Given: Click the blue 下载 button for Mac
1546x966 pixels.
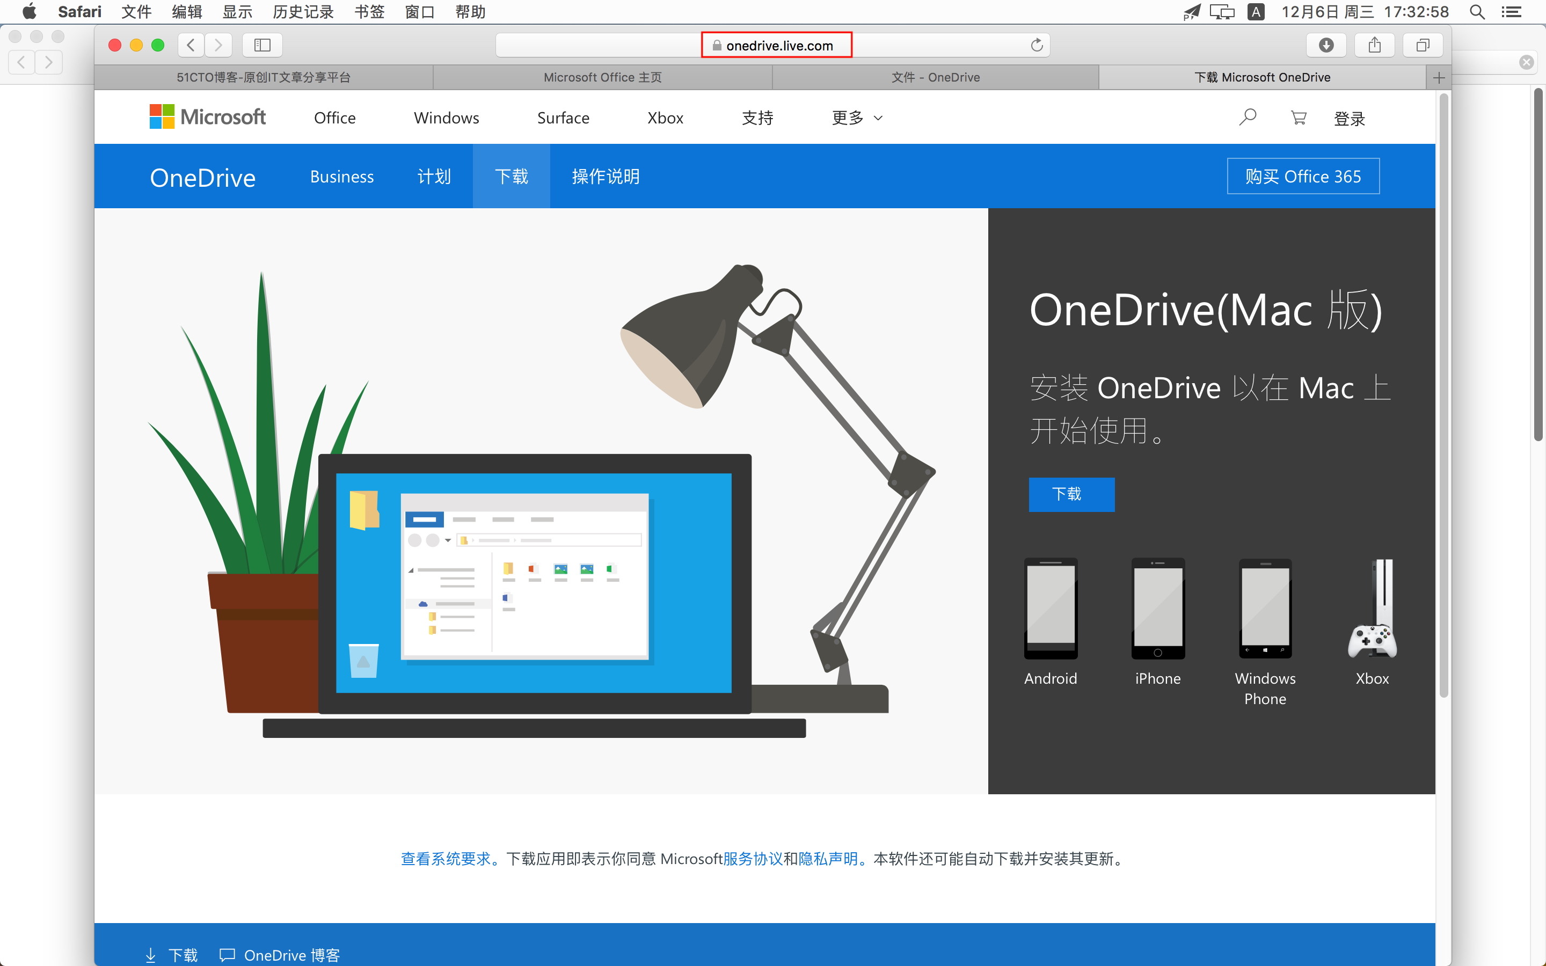Looking at the screenshot, I should point(1071,494).
